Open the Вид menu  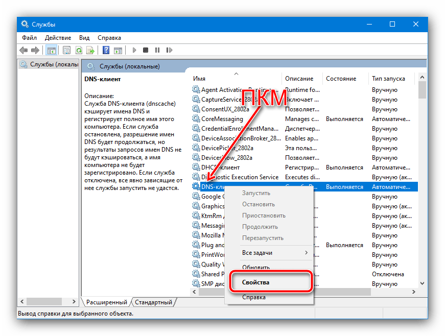84,38
